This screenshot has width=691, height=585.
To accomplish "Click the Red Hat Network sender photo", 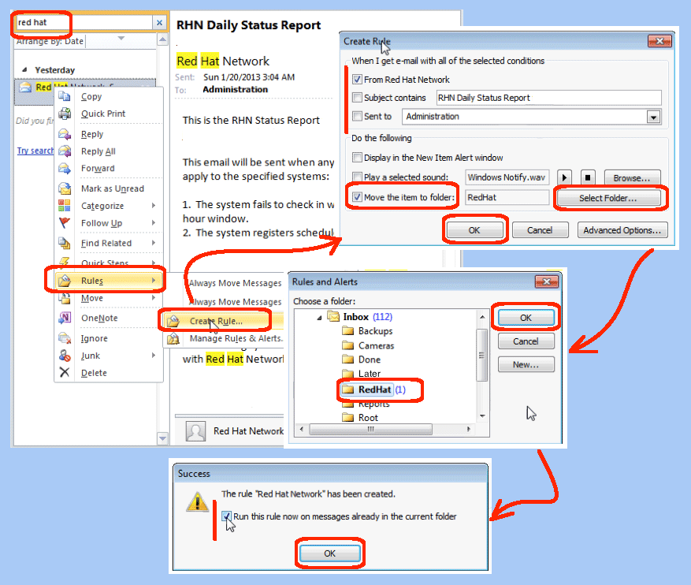I will point(195,431).
